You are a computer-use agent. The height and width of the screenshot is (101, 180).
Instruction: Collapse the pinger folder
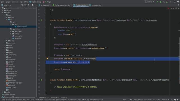pos(2,13)
